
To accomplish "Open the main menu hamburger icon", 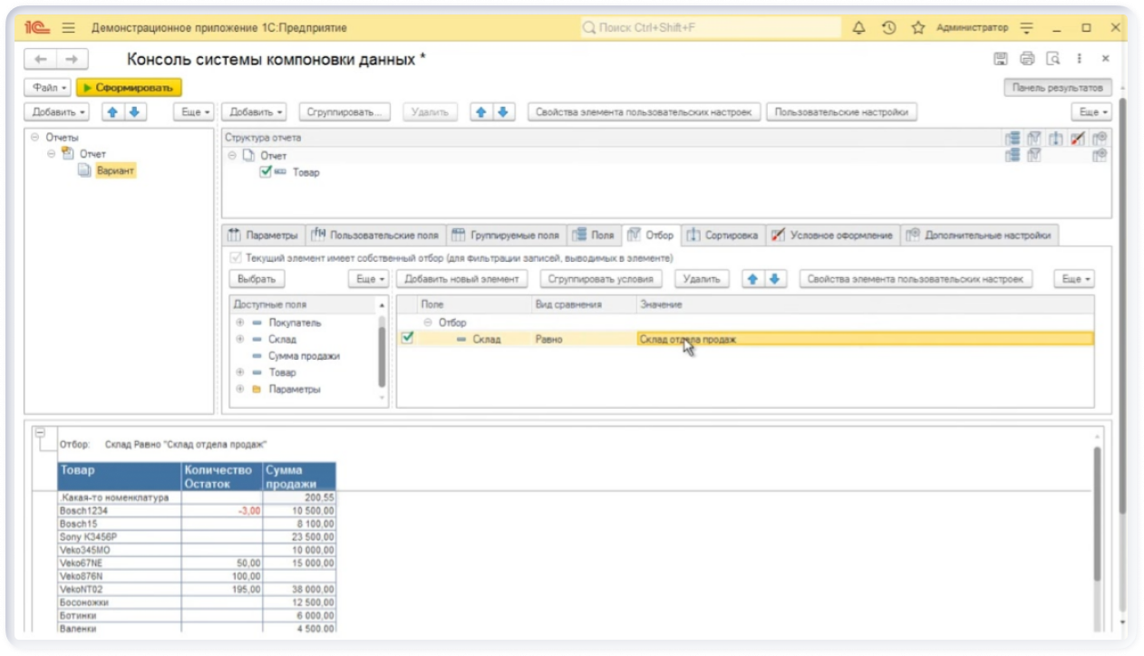I will 68,28.
